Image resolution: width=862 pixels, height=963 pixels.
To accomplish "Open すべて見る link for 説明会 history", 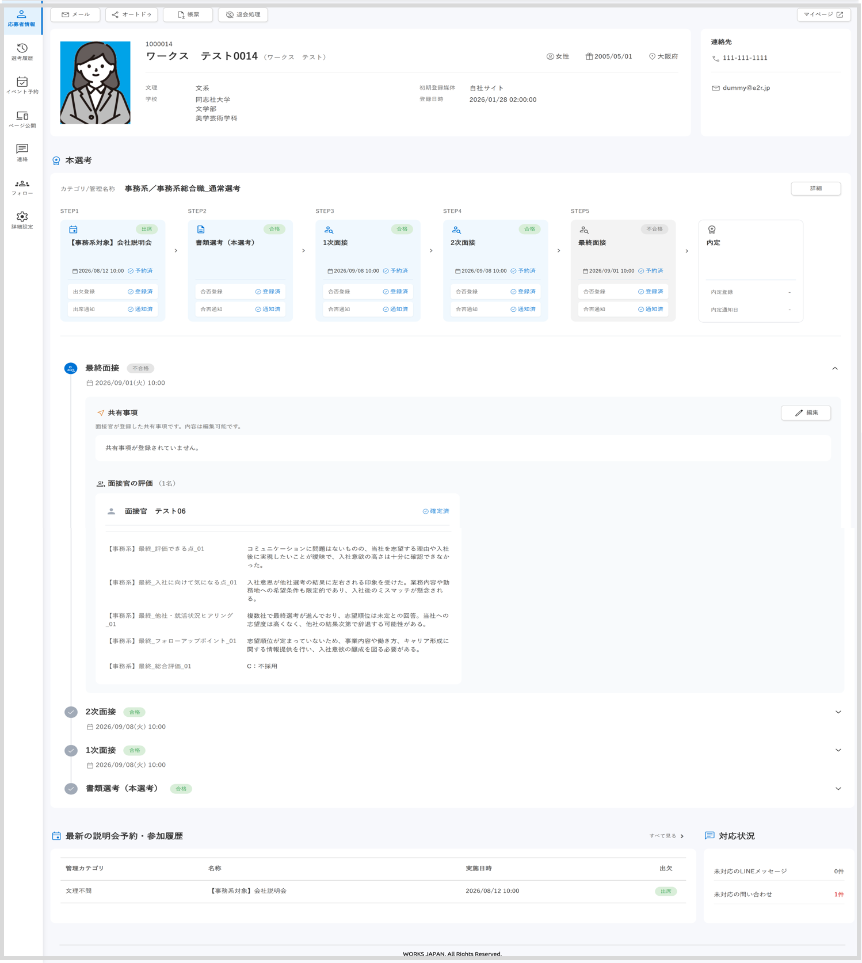I will coord(666,836).
